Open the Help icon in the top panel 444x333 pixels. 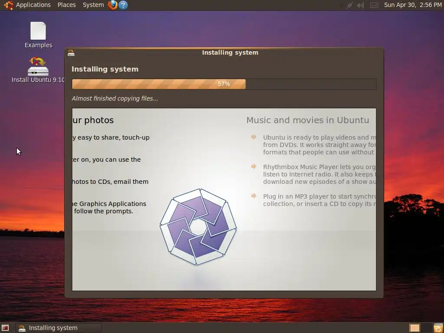coord(123,5)
